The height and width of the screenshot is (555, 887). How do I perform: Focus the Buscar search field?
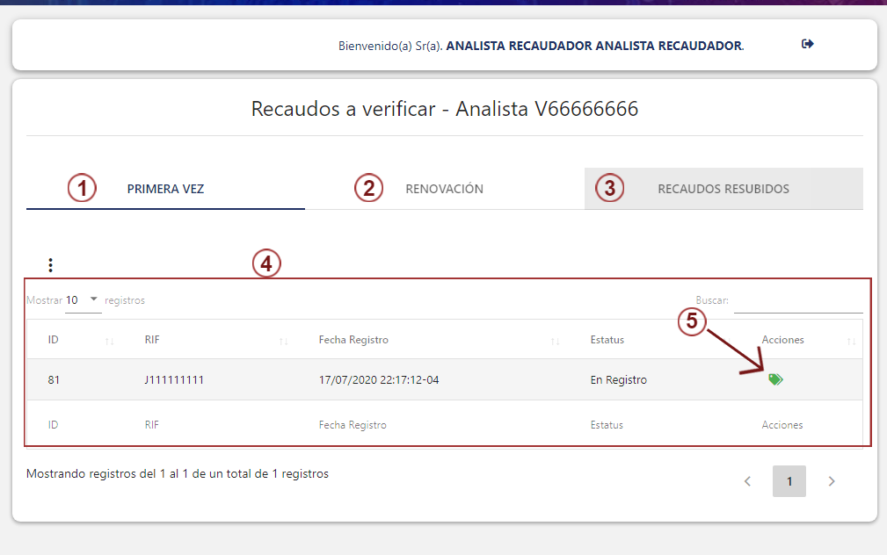(797, 301)
